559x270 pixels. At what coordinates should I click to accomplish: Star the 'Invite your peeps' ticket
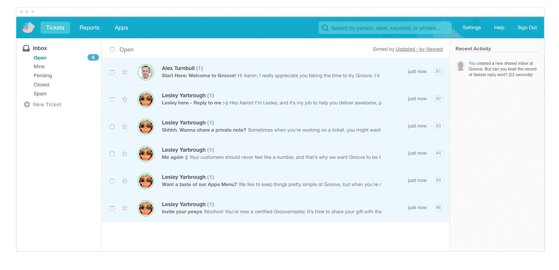[x=124, y=208]
